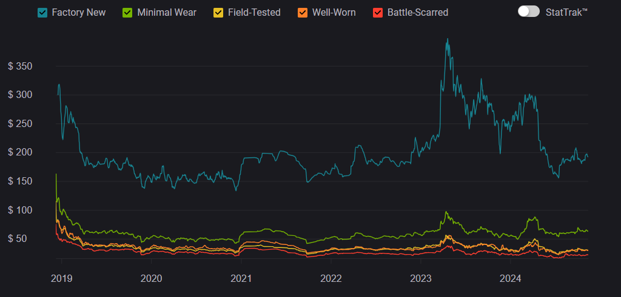Image resolution: width=621 pixels, height=297 pixels.
Task: Toggle the Well-Worn checkbox off
Action: [x=302, y=12]
